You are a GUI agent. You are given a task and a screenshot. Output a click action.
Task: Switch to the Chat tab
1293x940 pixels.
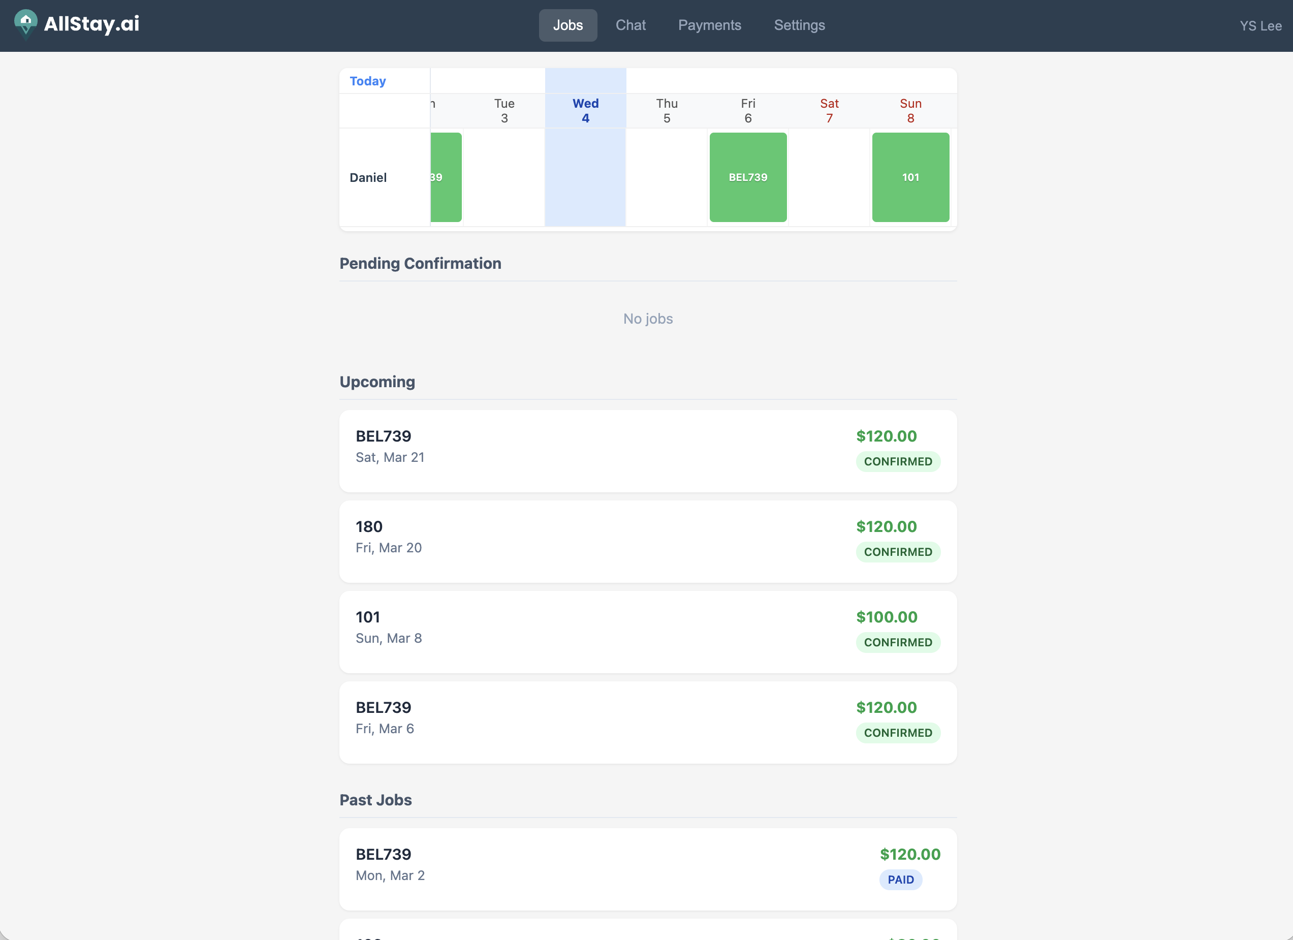point(630,25)
